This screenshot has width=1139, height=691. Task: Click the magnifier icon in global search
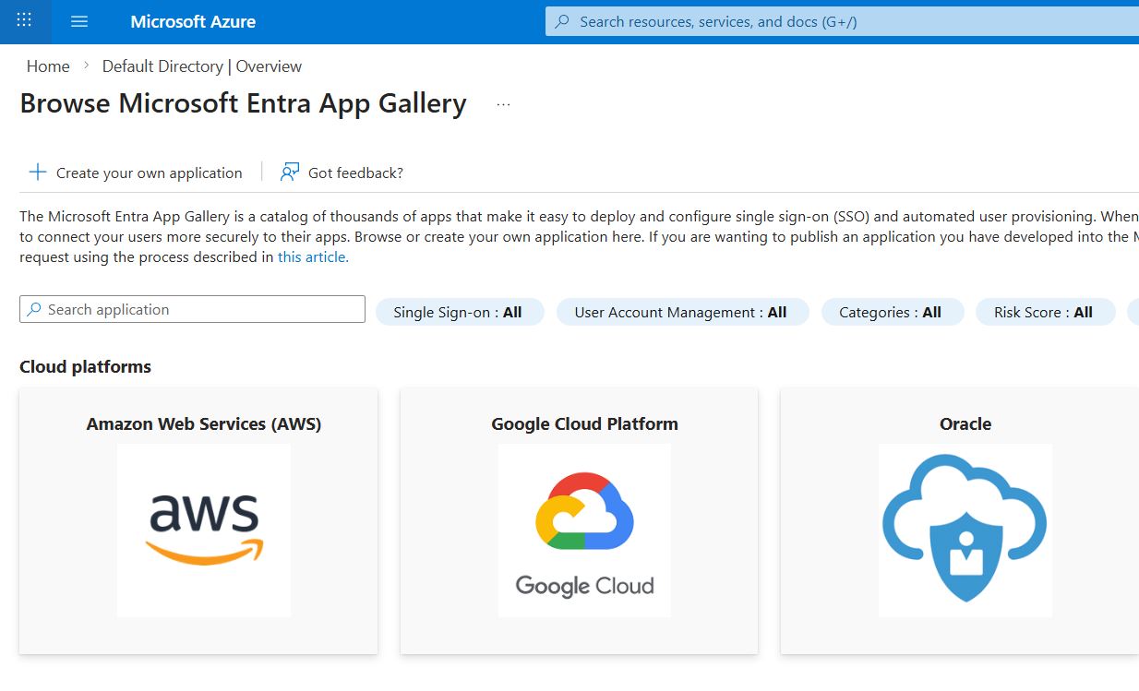pyautogui.click(x=562, y=21)
